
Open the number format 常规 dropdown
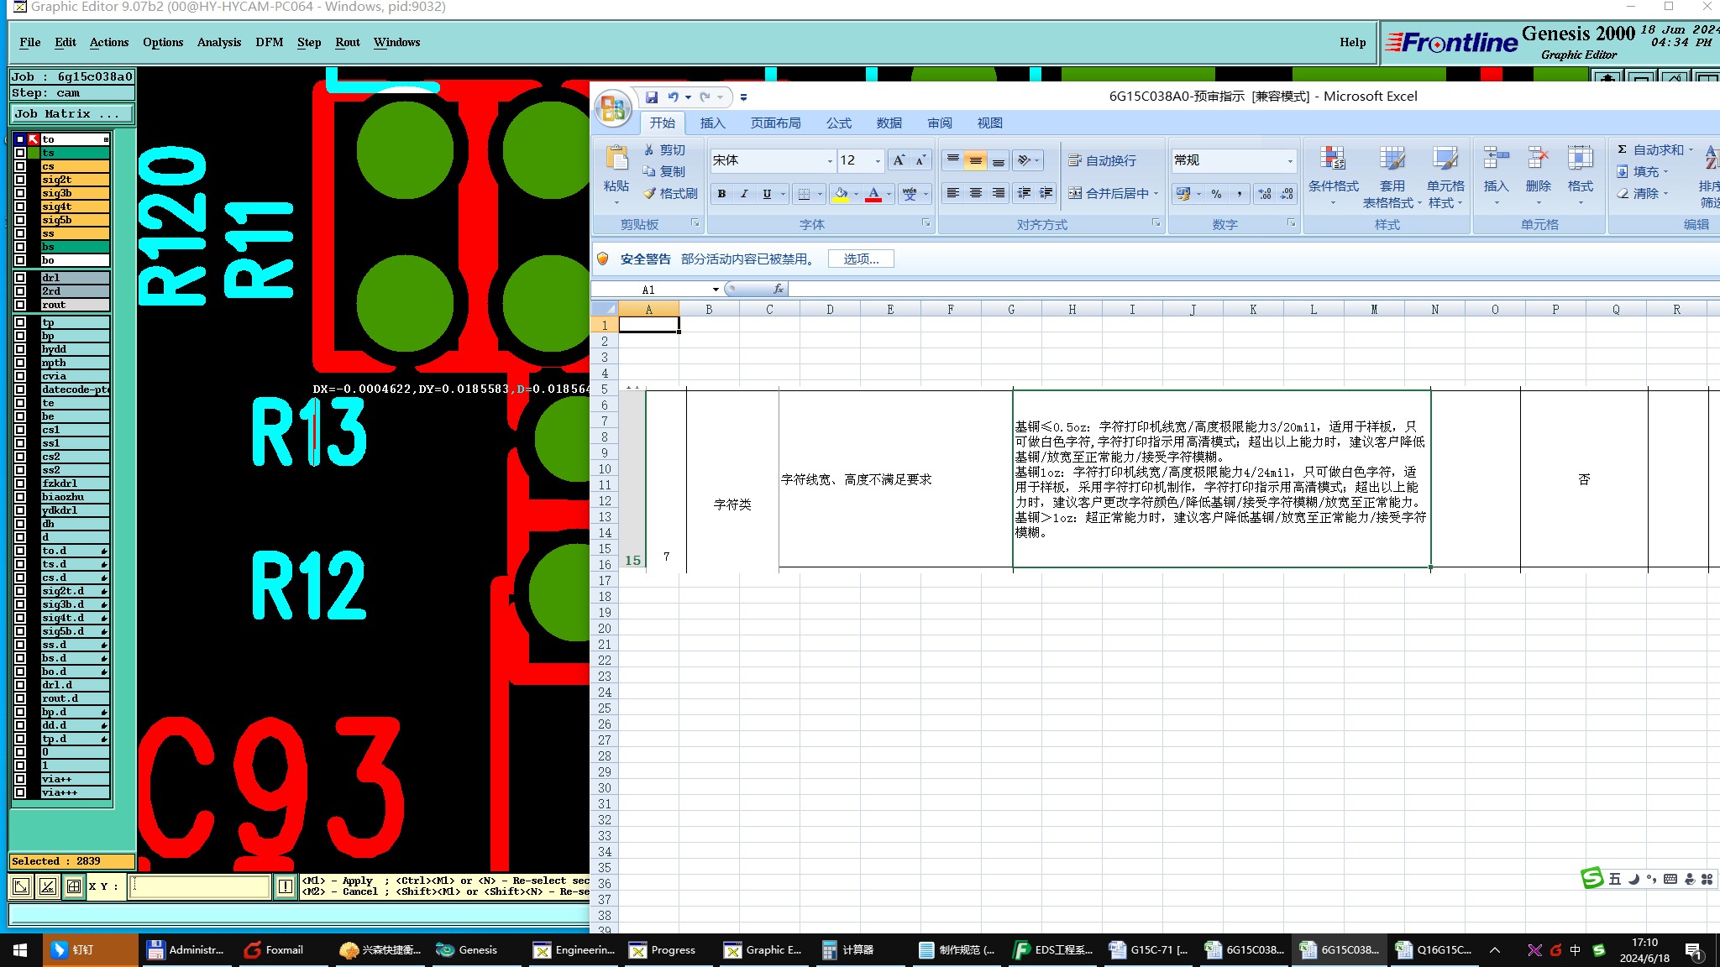coord(1290,160)
